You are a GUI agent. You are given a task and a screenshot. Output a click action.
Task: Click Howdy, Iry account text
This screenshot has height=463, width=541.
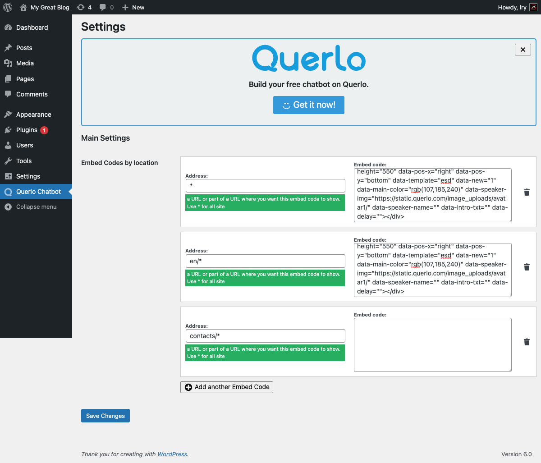[x=512, y=7]
